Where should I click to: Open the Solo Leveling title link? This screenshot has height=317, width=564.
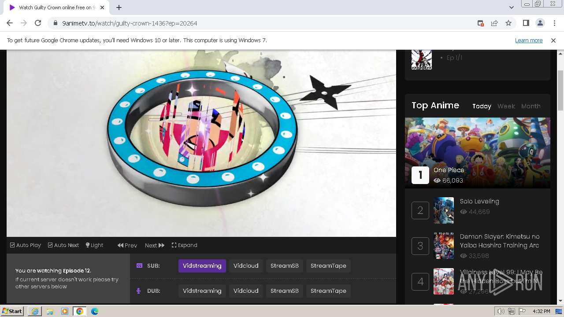pyautogui.click(x=479, y=202)
